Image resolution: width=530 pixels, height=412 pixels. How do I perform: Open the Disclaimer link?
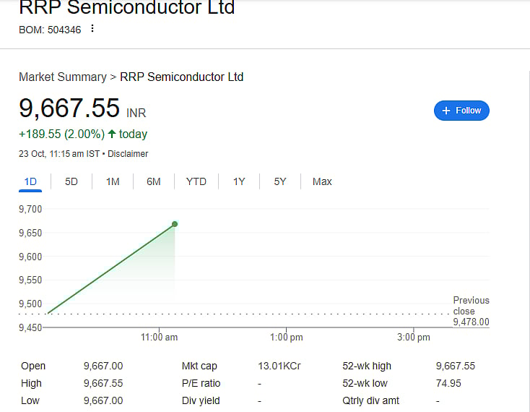[x=128, y=154]
